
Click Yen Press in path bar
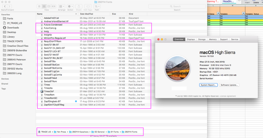(60, 132)
